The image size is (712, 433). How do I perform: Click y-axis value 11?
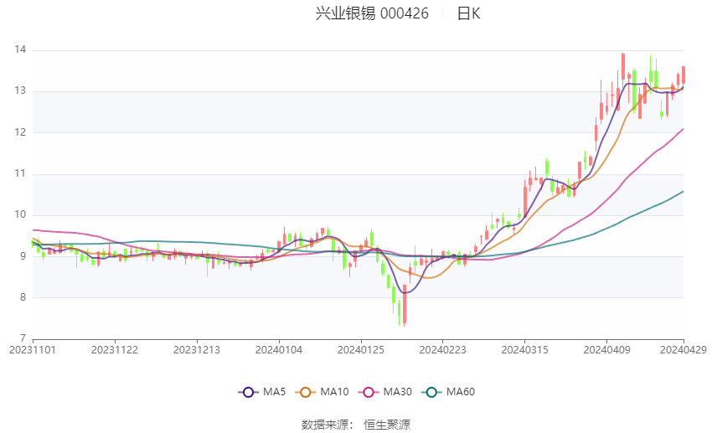[20, 173]
